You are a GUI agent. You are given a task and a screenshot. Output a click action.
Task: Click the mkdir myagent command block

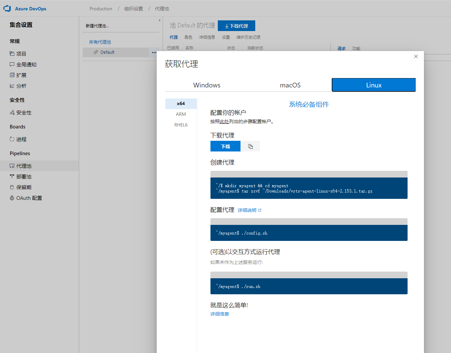(x=309, y=188)
